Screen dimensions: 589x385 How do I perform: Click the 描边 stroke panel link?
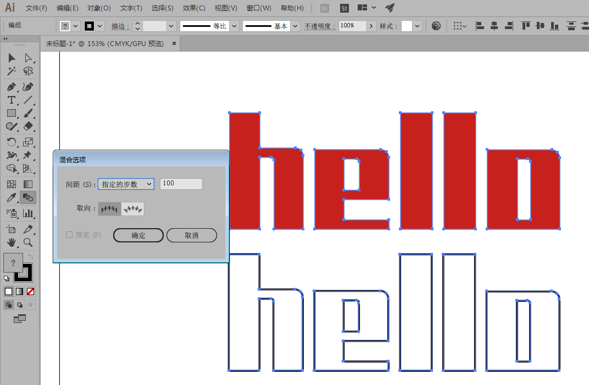[x=120, y=26]
